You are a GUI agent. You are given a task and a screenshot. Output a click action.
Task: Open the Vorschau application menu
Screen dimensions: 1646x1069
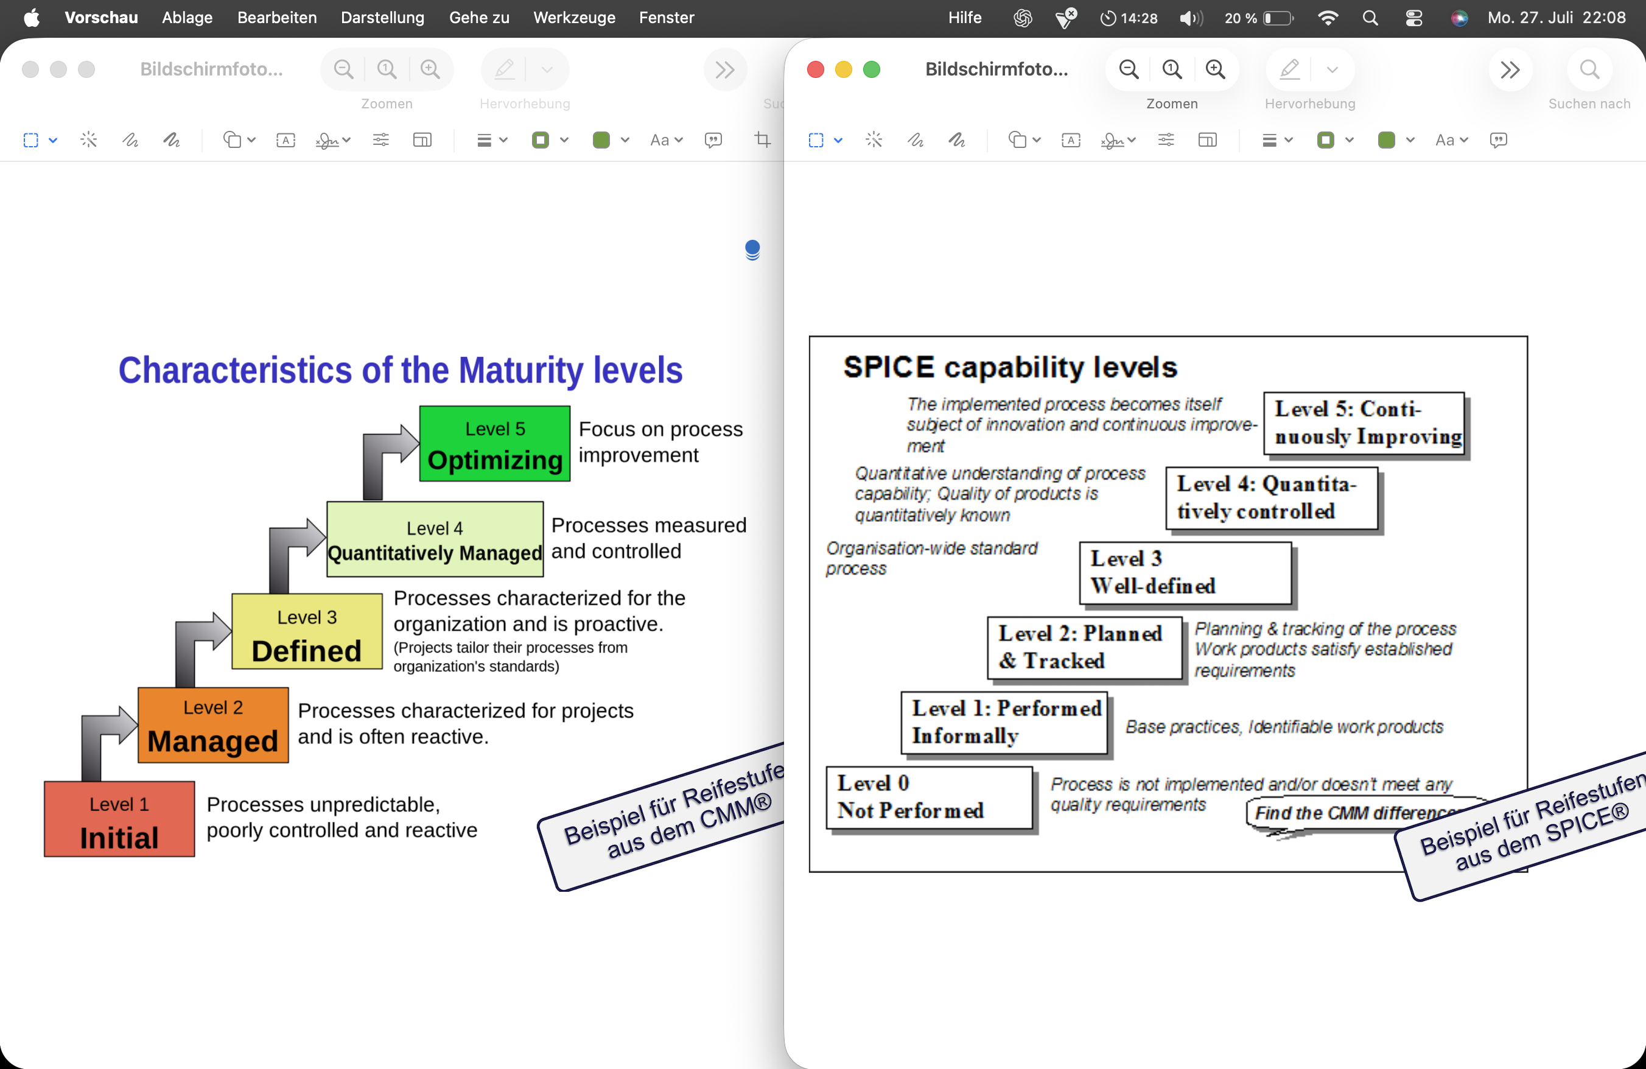[102, 18]
